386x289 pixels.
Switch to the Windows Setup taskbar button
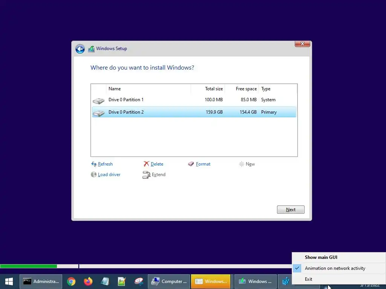click(x=255, y=281)
